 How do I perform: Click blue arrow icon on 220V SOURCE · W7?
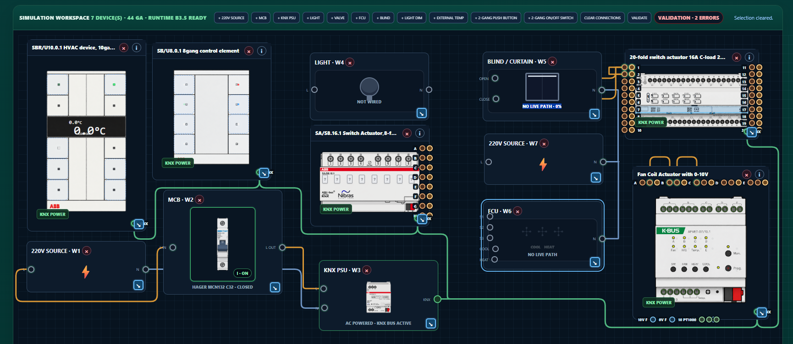pos(596,178)
